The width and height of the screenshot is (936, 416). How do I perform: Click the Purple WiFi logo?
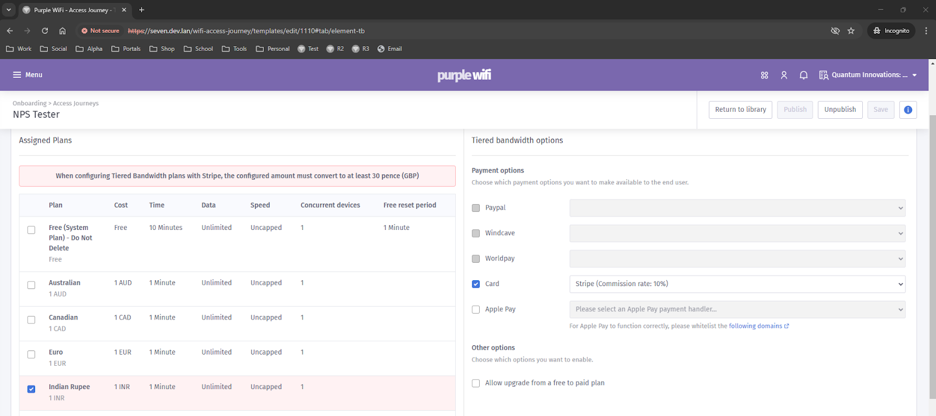464,75
